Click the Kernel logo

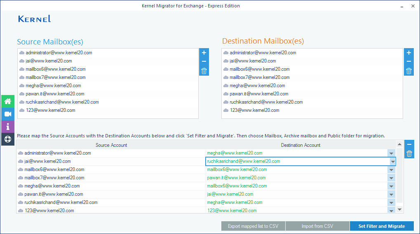[34, 19]
